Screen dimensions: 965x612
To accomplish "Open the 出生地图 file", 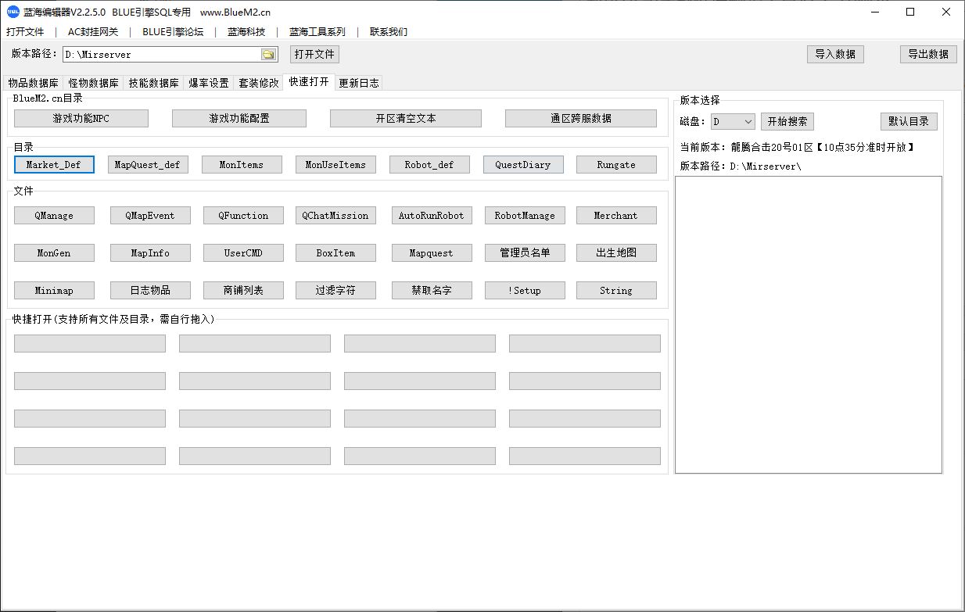I will point(616,252).
